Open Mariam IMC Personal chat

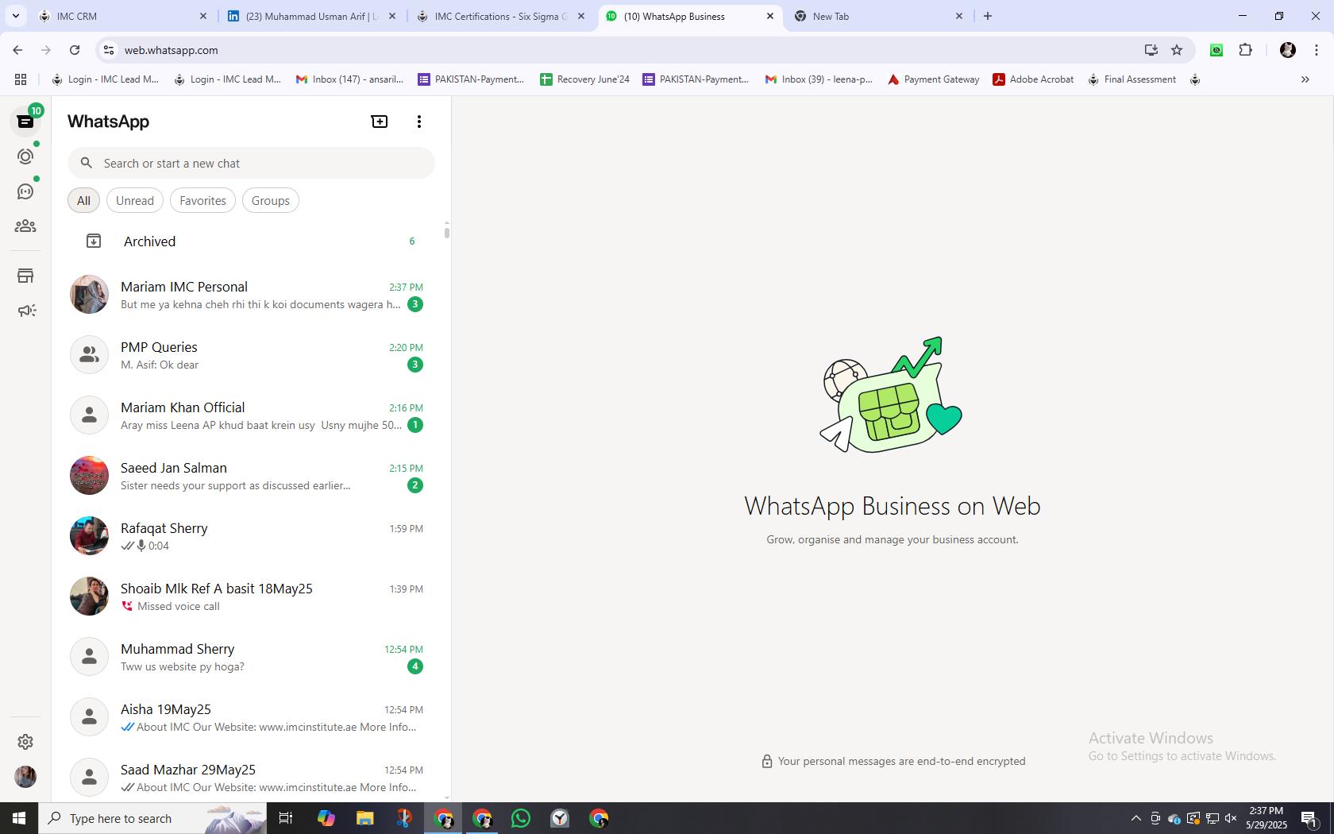point(251,295)
